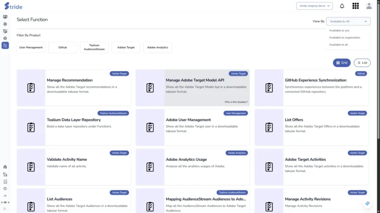Expand sidebar with double-chevron icon
This screenshot has height=213, width=380.
pyautogui.click(x=4, y=209)
